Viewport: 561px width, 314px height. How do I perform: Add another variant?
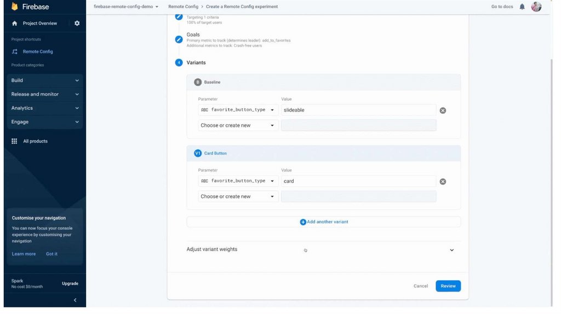324,222
